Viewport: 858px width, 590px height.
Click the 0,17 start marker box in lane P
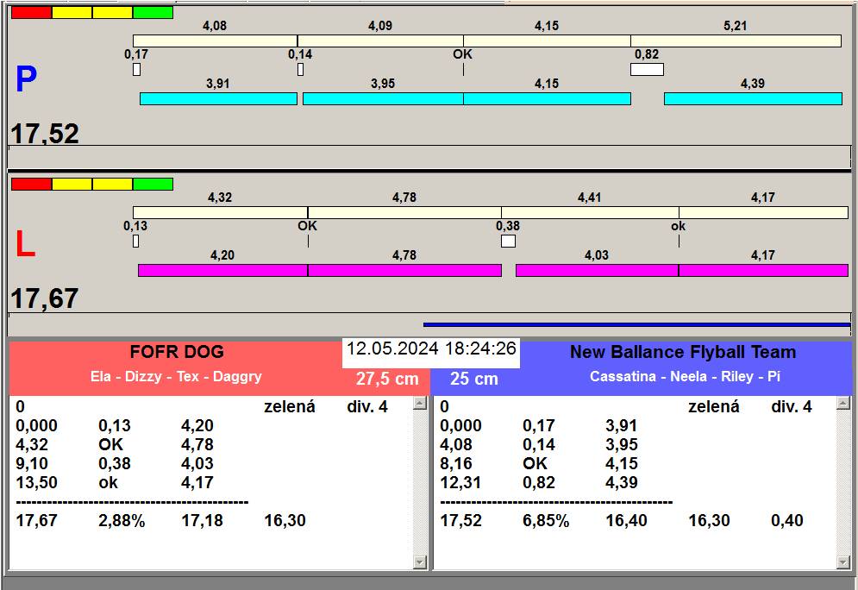point(137,70)
